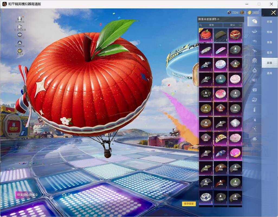Select the pink frosted donut parachute thumbnail

coord(235,153)
